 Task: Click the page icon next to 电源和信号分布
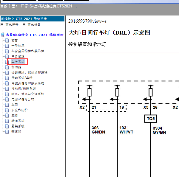point(7,99)
